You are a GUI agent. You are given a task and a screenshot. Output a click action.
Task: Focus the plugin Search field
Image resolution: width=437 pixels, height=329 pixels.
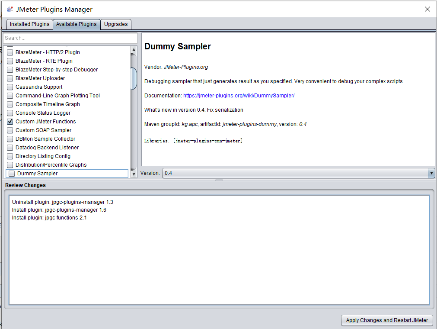[x=70, y=38]
